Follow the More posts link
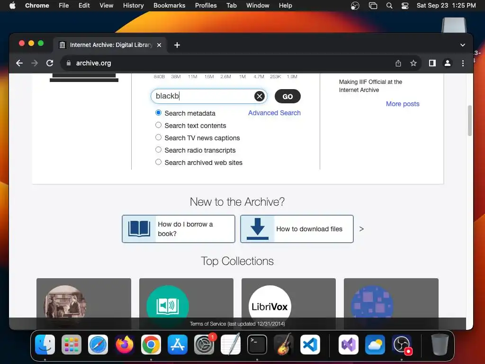Viewport: 485px width, 364px height. pos(403,104)
